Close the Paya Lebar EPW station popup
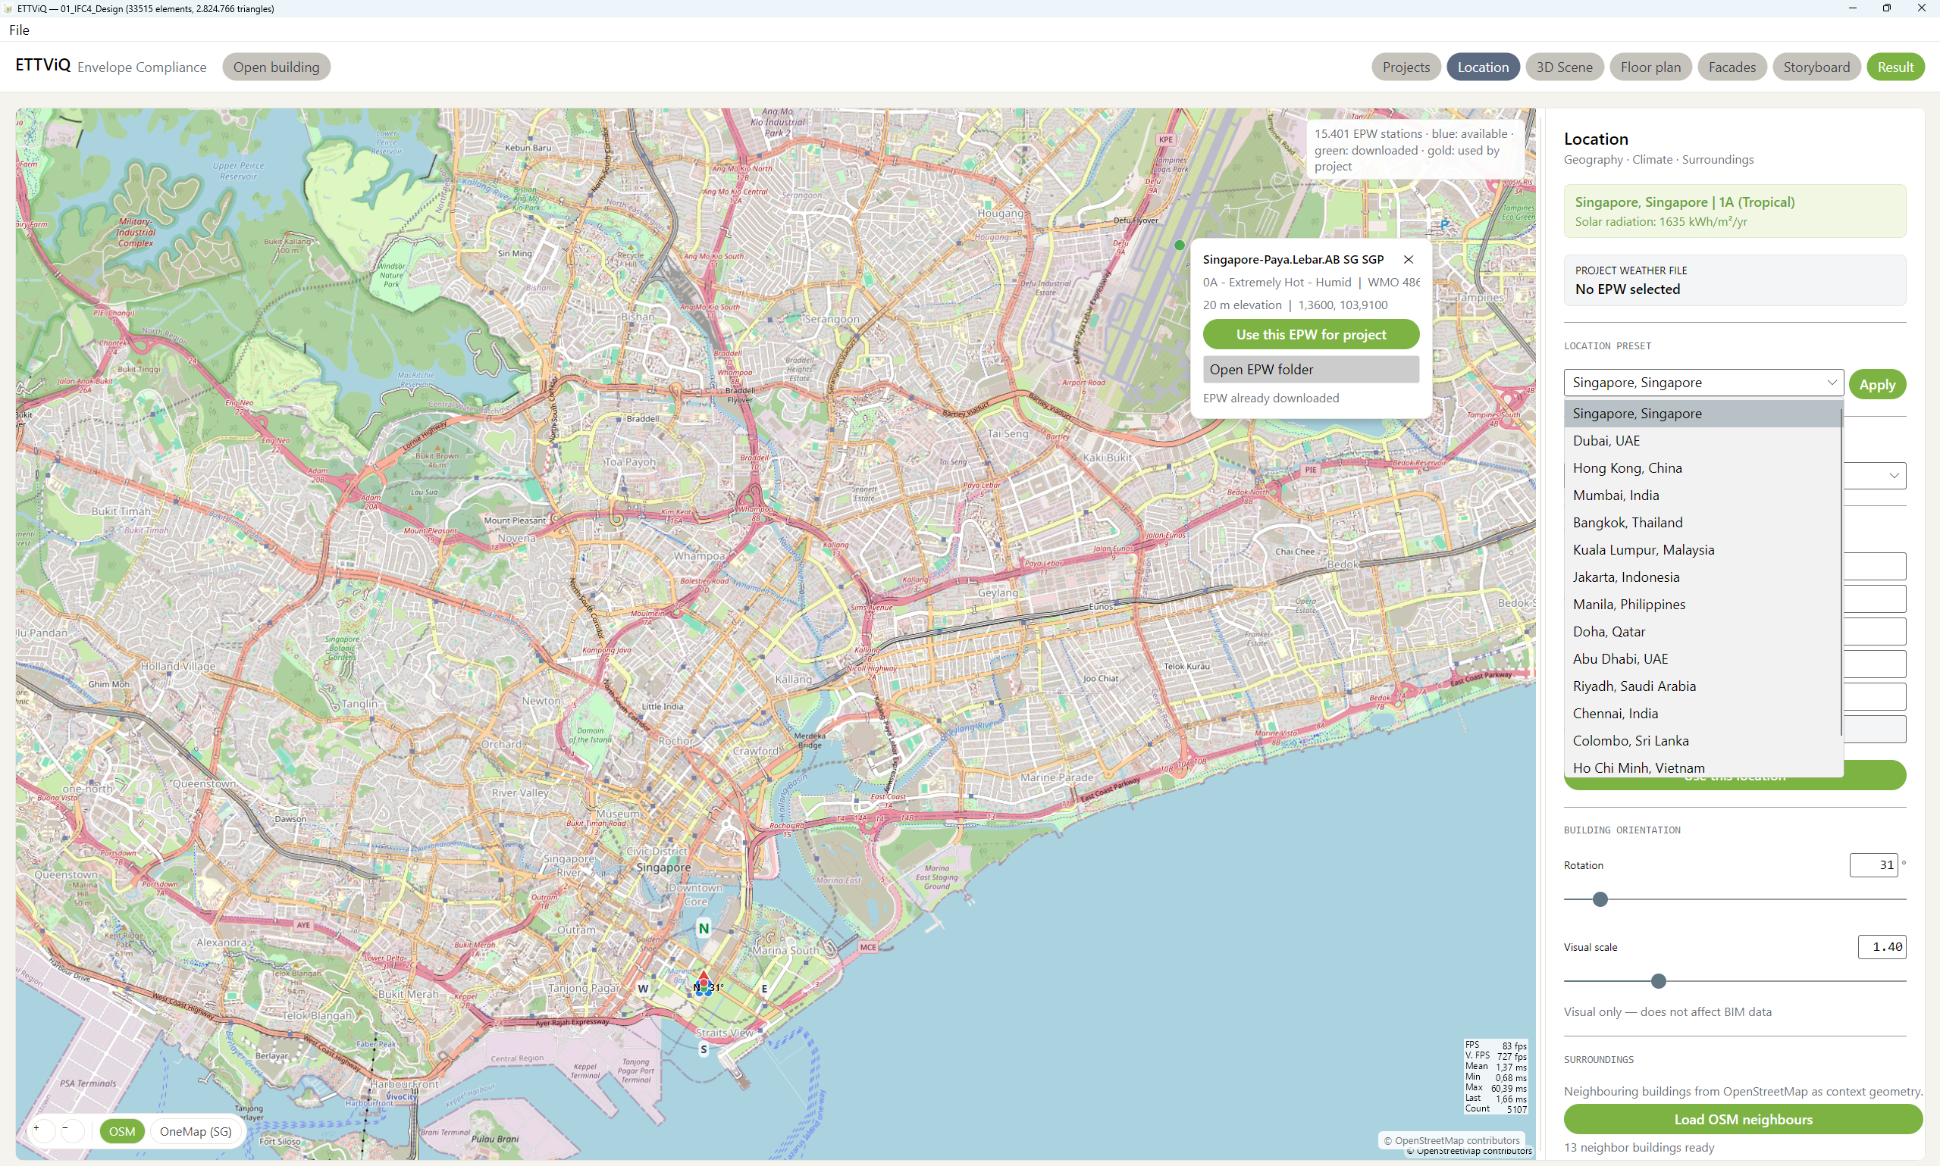 1408,259
